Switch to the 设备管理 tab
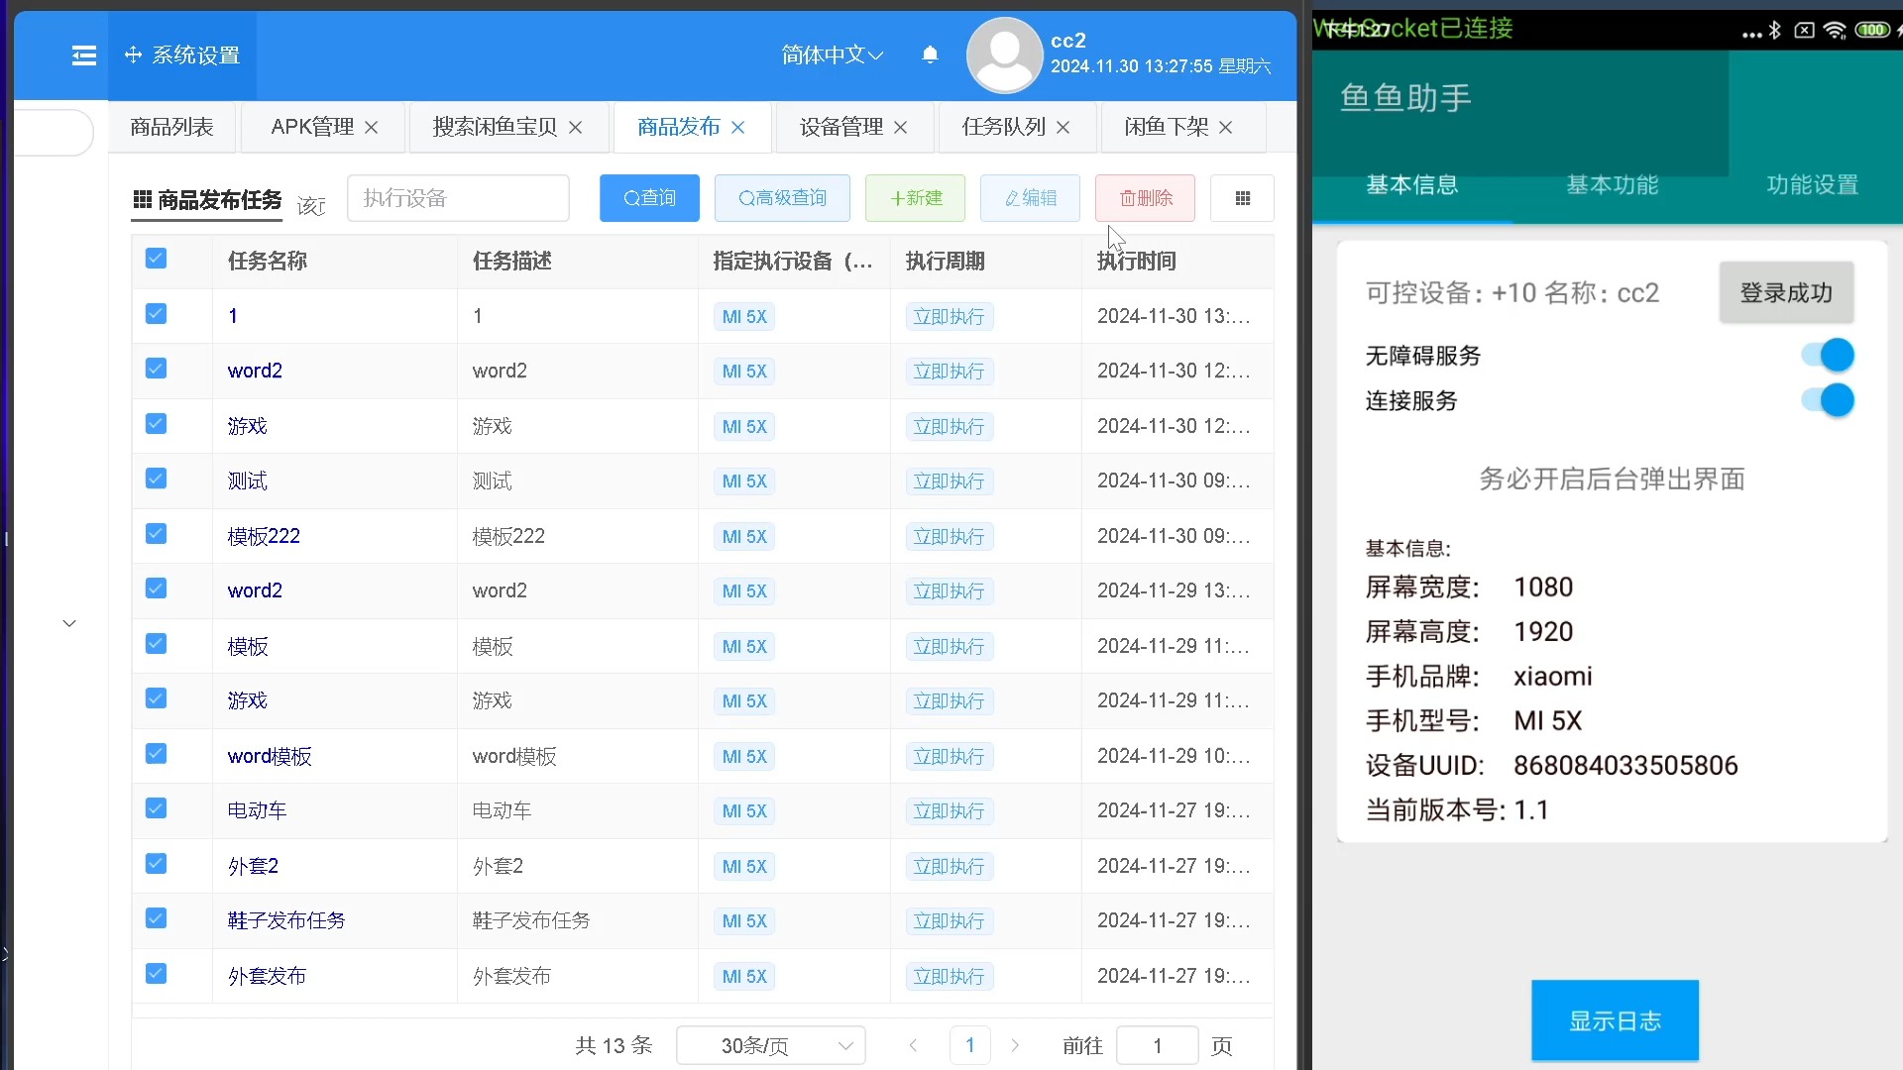 pyautogui.click(x=841, y=128)
